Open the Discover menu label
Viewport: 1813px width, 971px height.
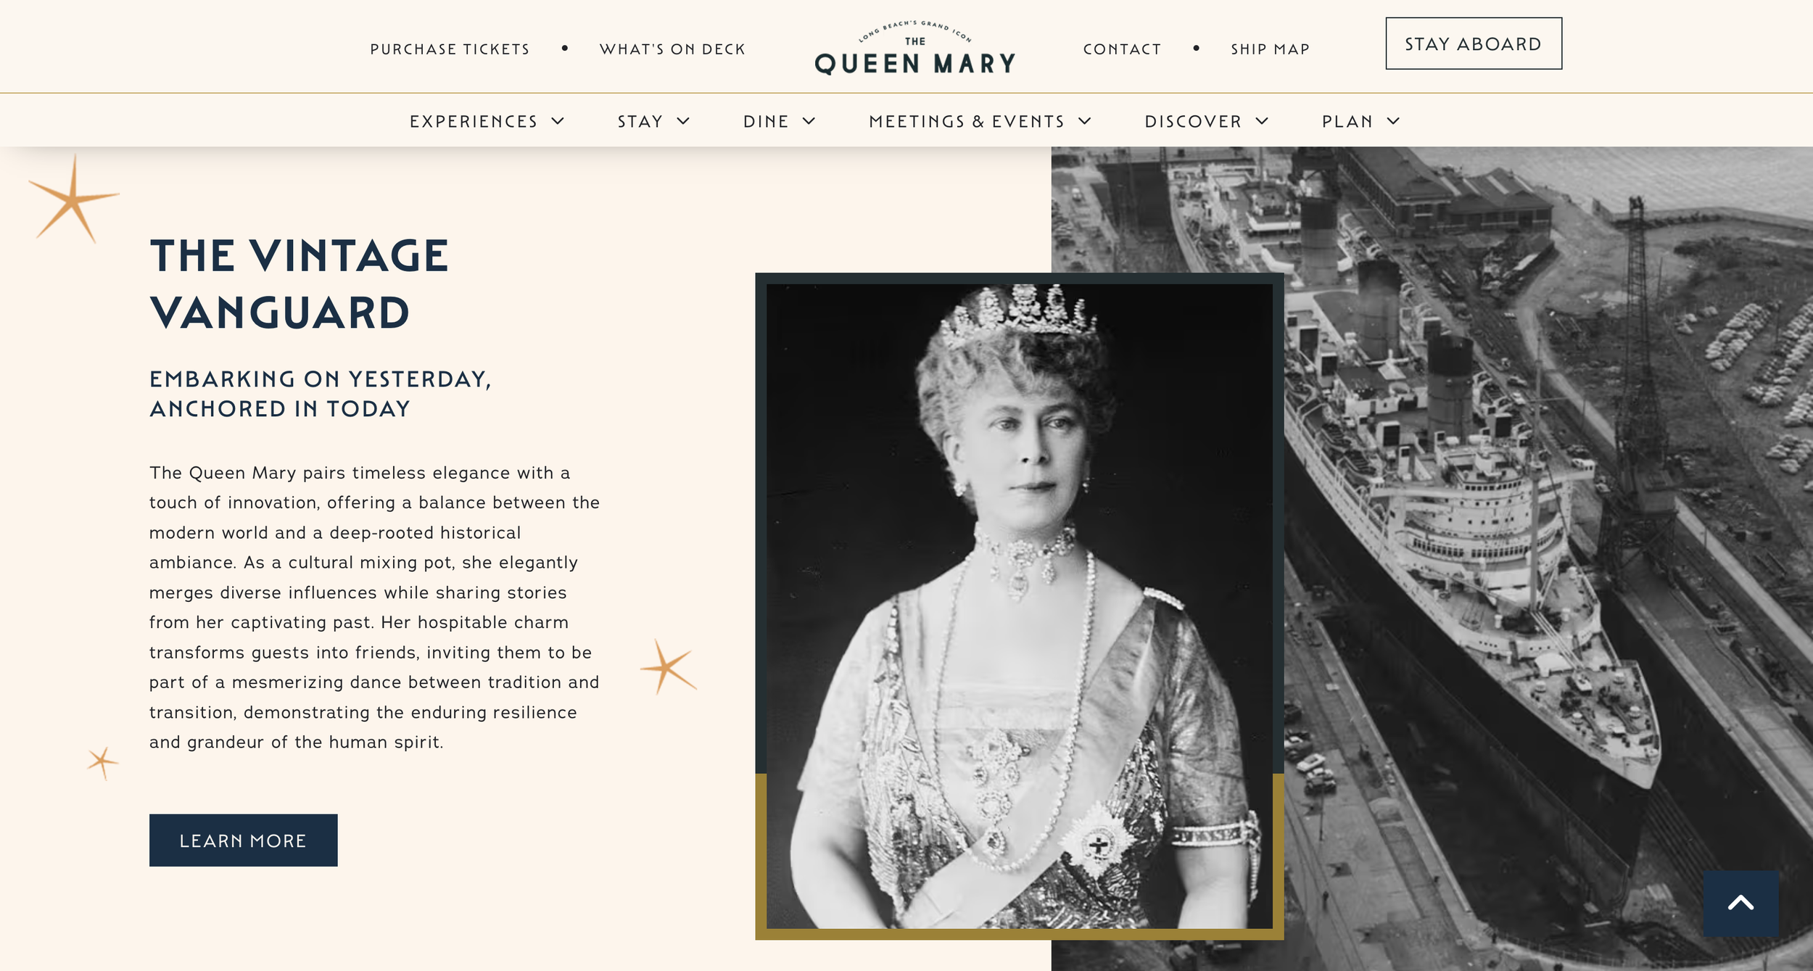pyautogui.click(x=1193, y=121)
